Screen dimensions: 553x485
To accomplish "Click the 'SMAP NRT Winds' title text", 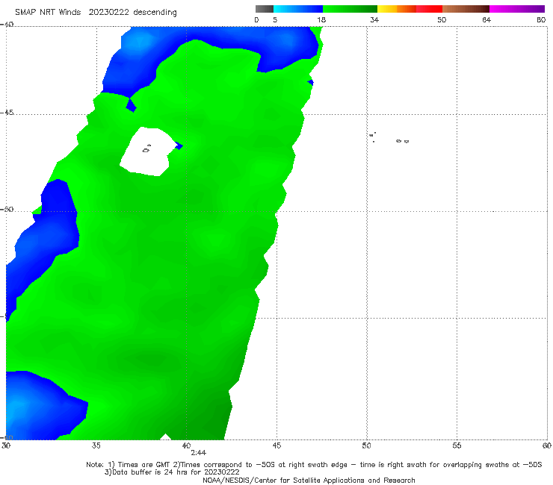I will pyautogui.click(x=48, y=12).
